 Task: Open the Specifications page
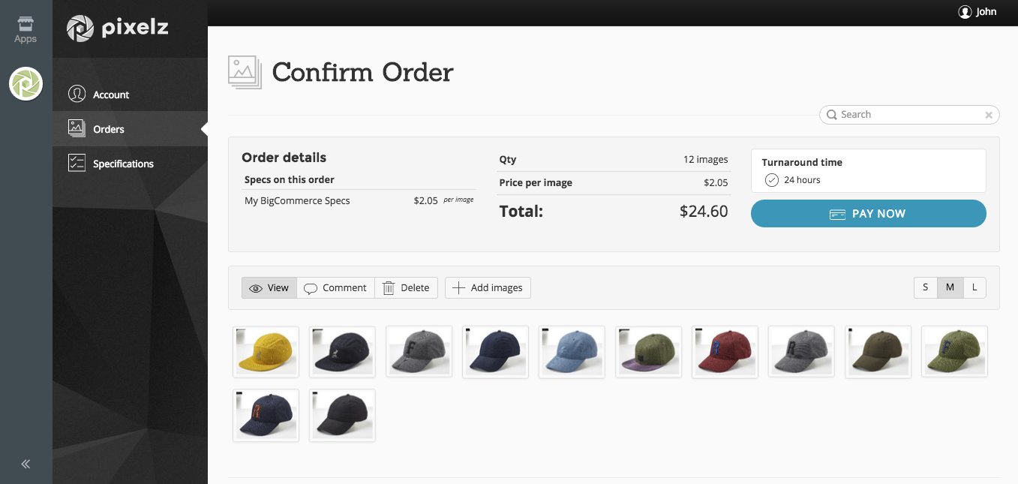pos(122,164)
